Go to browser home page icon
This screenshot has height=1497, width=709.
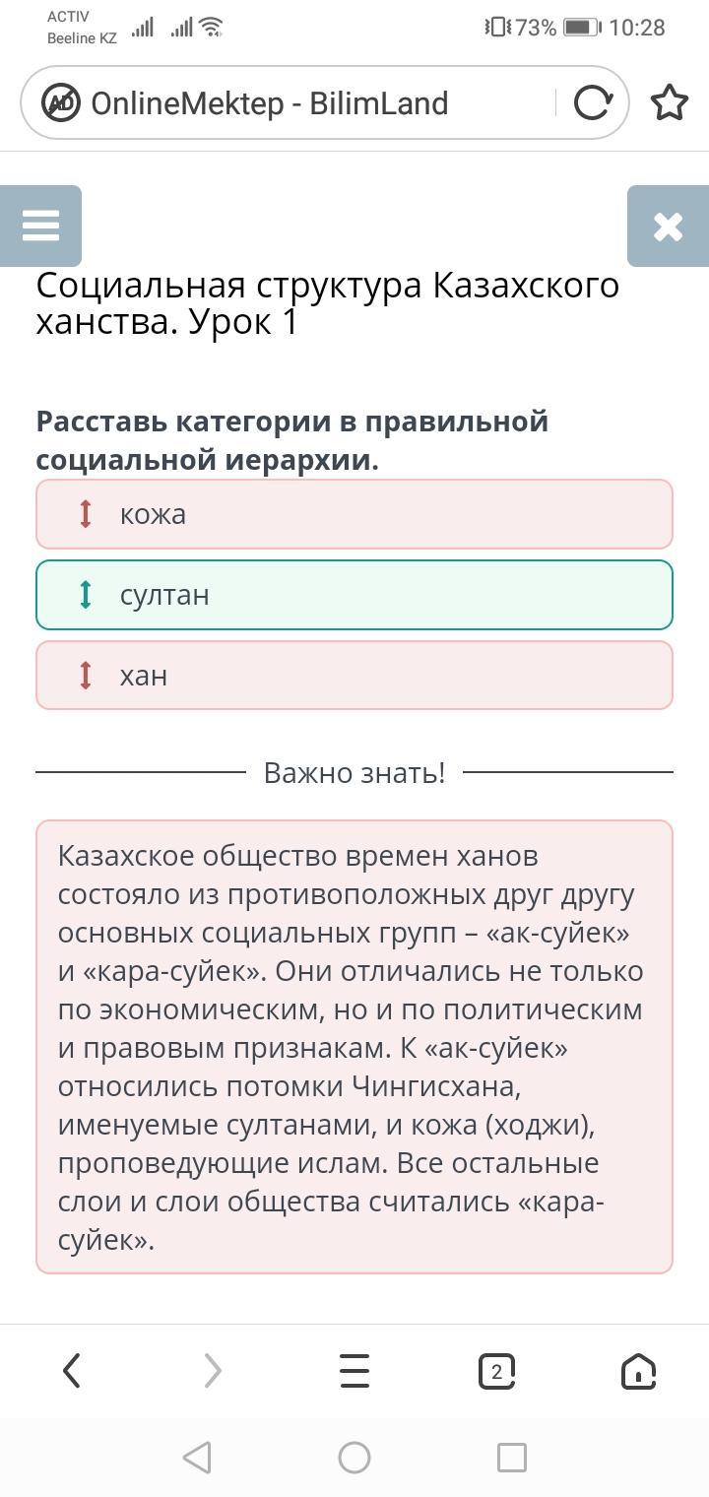click(x=638, y=1370)
